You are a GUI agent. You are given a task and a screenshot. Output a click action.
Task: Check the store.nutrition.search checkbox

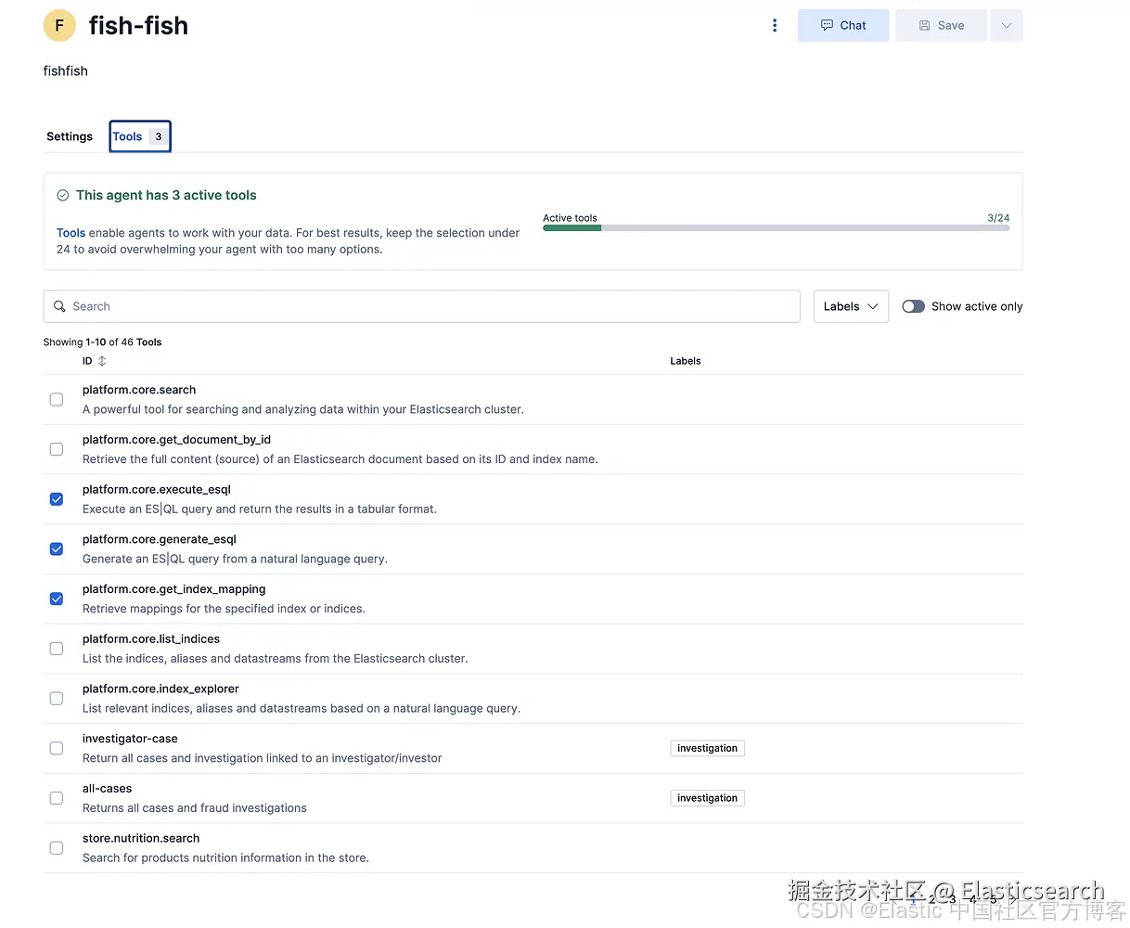click(57, 848)
